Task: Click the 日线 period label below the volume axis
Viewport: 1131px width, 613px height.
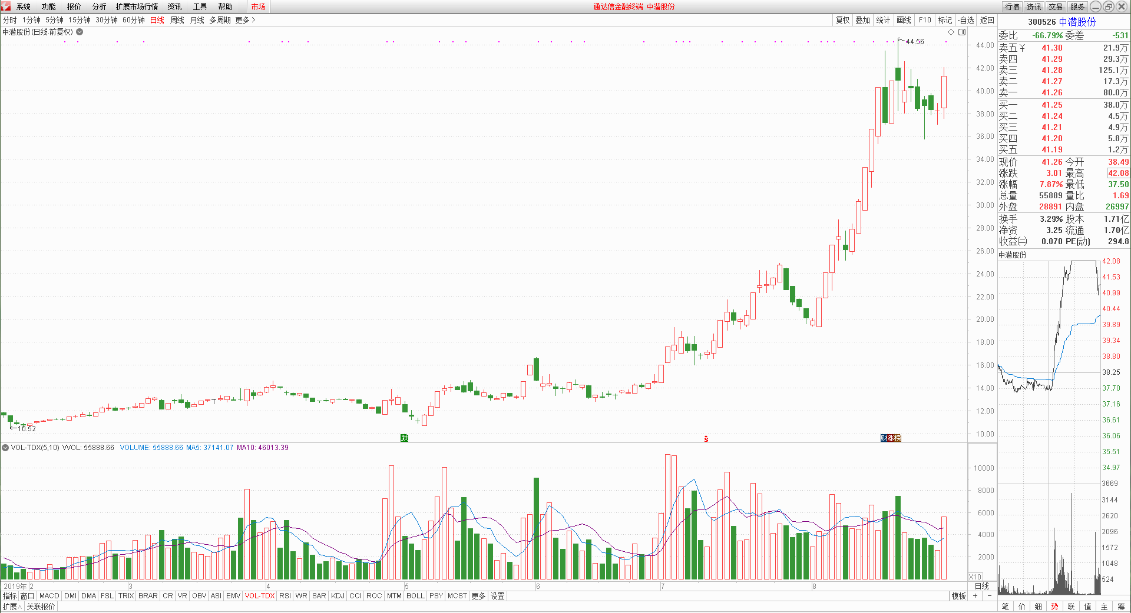Action: [982, 587]
